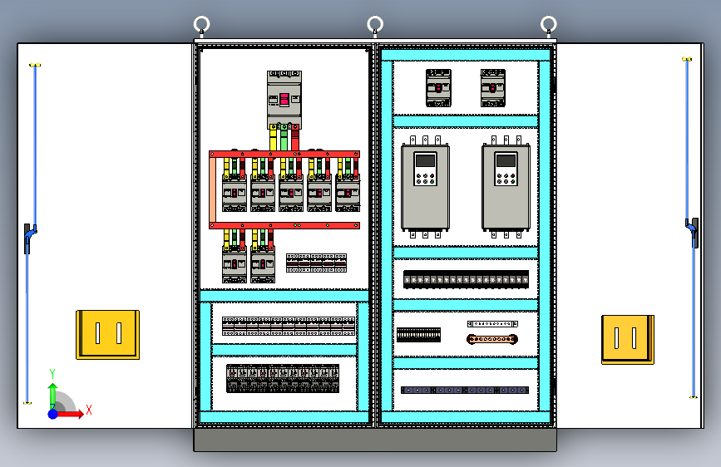Viewport: 721px width, 467px height.
Task: Select the cyan duct atop right cabinet
Action: 466,55
